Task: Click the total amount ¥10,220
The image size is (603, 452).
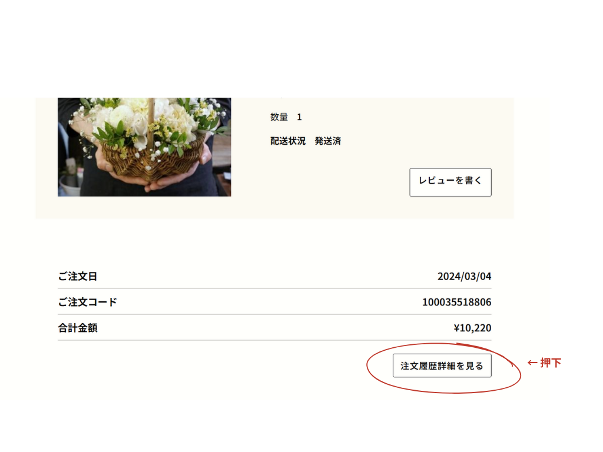Action: point(472,328)
